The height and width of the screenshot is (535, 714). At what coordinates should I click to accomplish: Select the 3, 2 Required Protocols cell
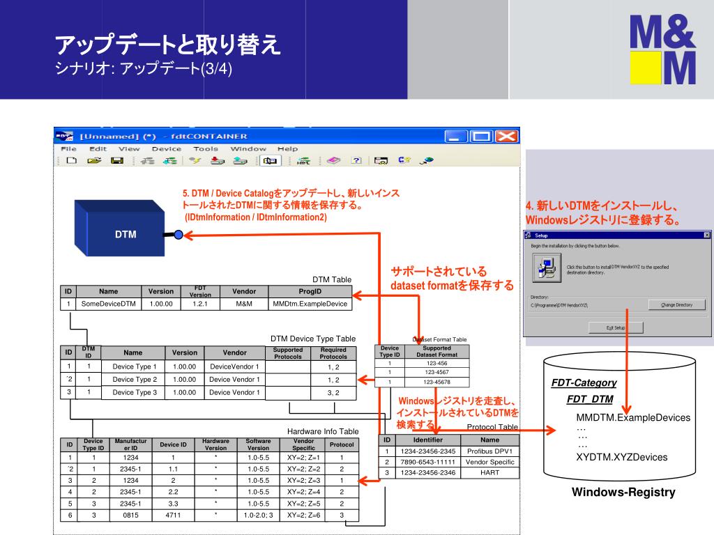coord(333,393)
